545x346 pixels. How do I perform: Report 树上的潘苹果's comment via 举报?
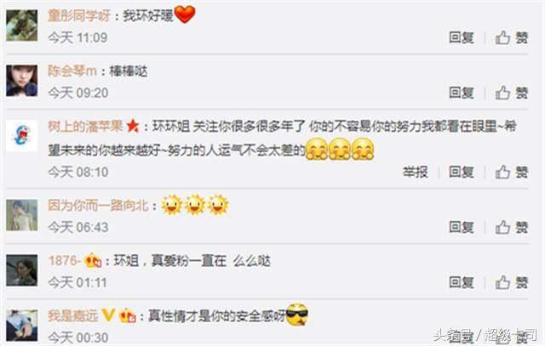(415, 172)
